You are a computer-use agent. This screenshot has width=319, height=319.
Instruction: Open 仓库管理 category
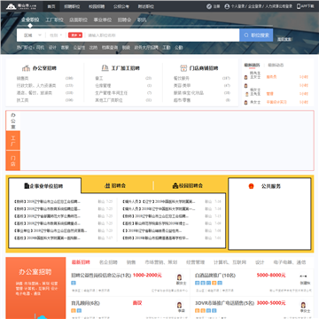(x=103, y=86)
